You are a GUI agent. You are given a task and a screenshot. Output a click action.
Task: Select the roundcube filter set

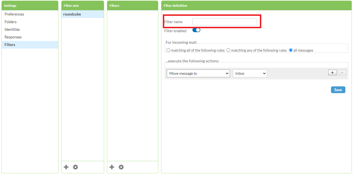click(83, 14)
